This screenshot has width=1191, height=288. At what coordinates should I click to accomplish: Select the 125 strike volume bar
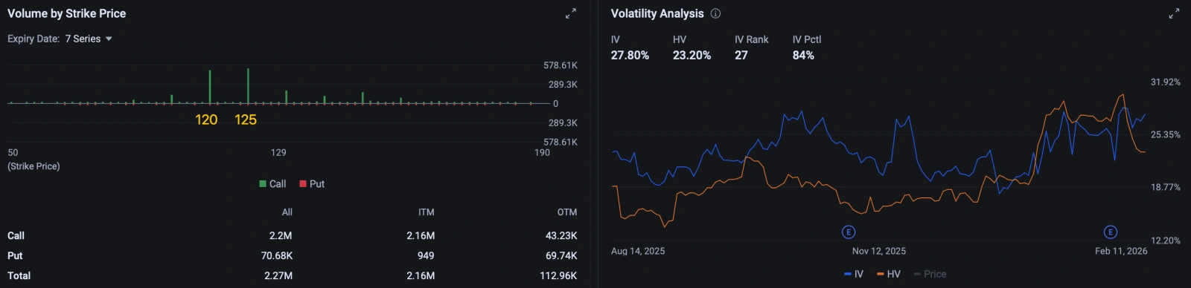[x=248, y=86]
